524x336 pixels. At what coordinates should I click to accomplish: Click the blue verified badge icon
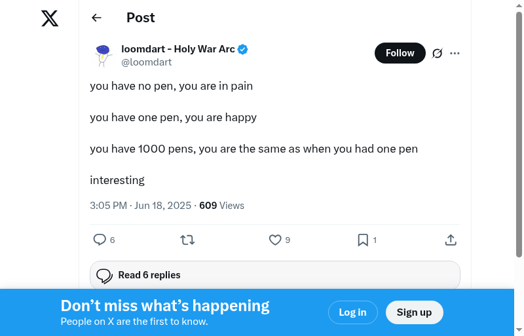pos(243,49)
